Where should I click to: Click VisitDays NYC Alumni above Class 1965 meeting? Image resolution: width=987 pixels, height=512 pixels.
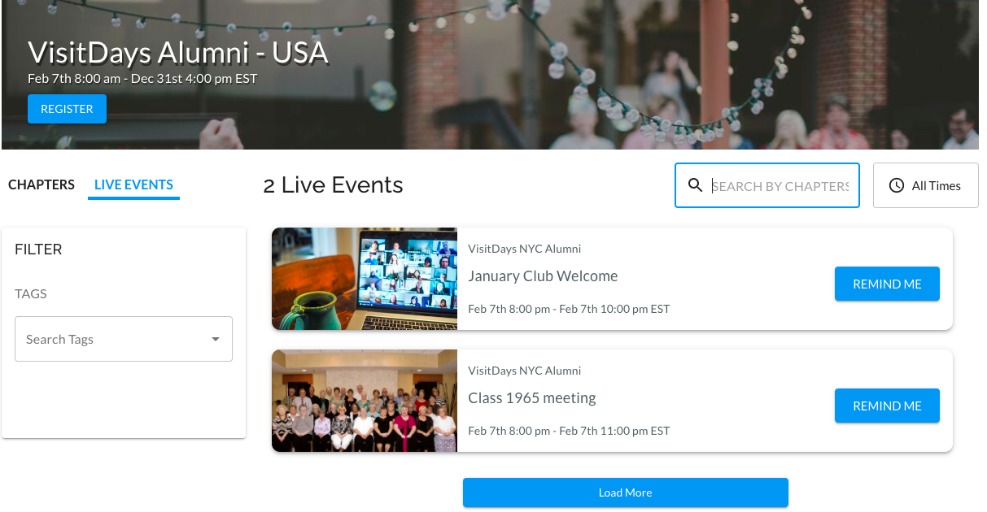pyautogui.click(x=525, y=371)
